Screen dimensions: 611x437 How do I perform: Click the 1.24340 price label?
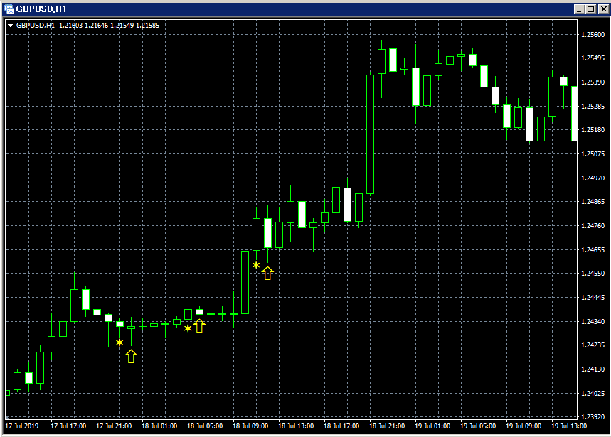[x=593, y=321]
